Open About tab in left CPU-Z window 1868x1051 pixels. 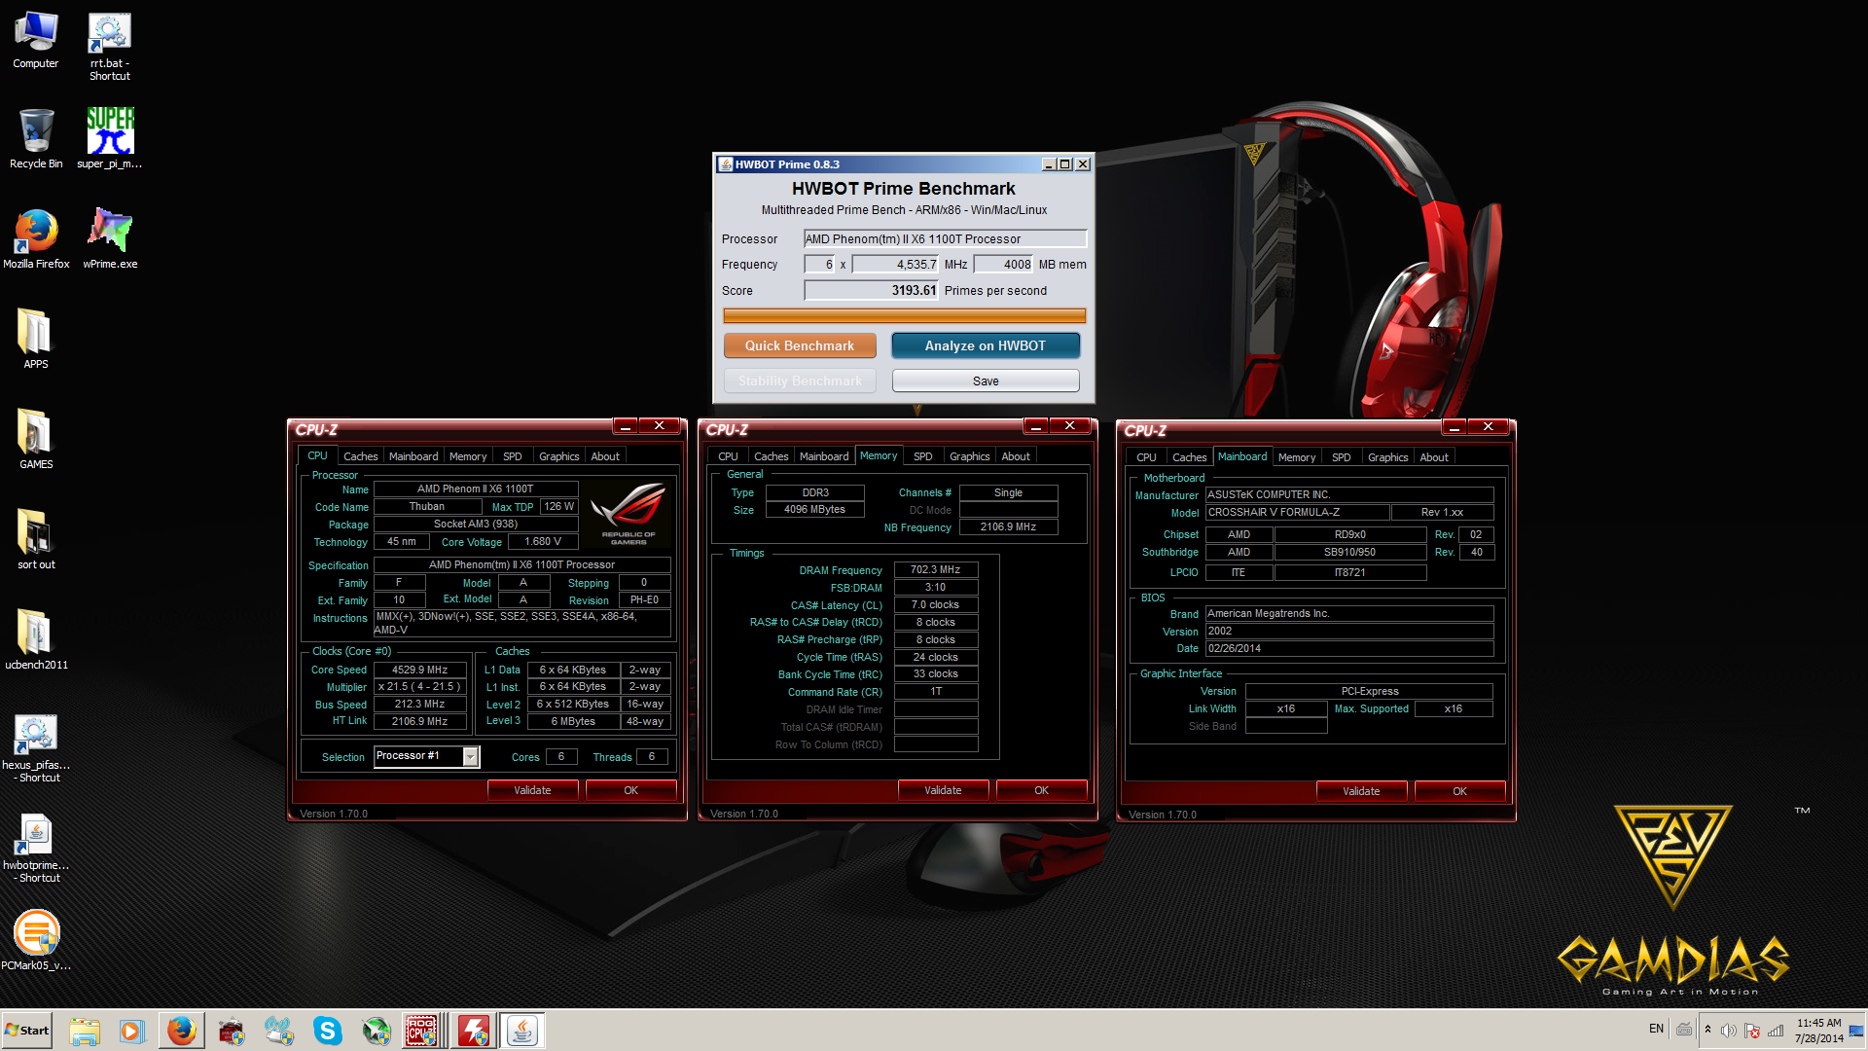605,456
